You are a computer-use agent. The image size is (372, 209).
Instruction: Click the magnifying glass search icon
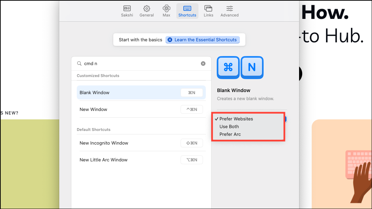click(80, 63)
